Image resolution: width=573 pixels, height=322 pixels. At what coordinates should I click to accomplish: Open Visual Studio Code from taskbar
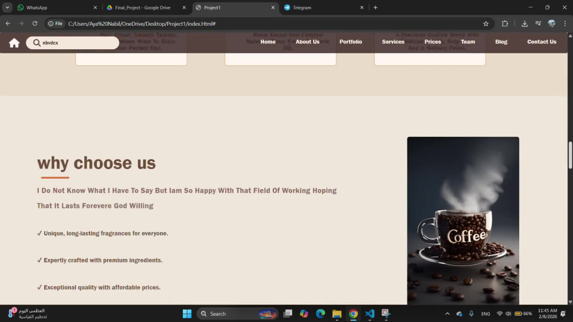click(x=370, y=313)
